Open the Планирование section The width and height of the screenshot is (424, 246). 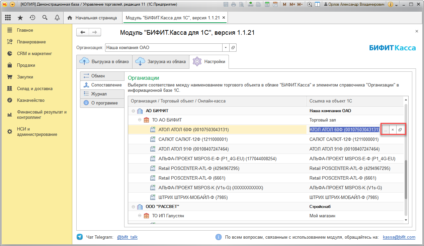tap(37, 42)
